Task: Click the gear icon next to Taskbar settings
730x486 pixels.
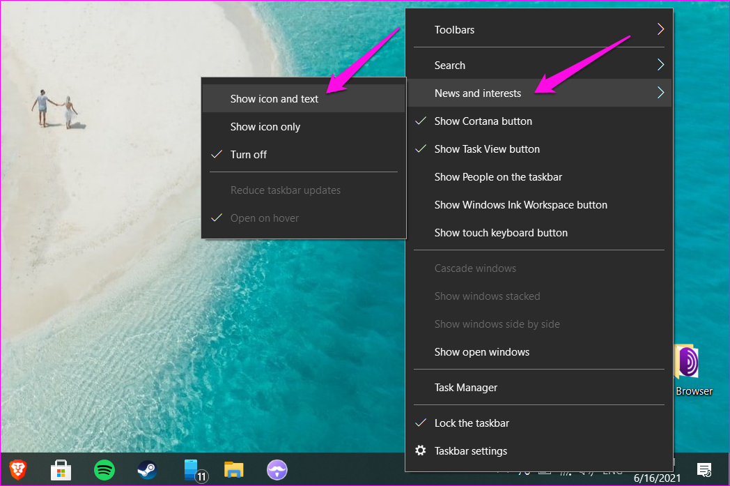Action: click(421, 450)
